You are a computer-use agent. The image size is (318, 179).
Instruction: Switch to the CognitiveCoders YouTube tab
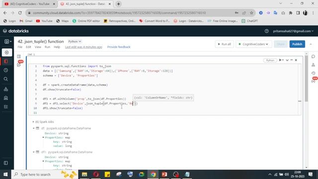coord(29,4)
